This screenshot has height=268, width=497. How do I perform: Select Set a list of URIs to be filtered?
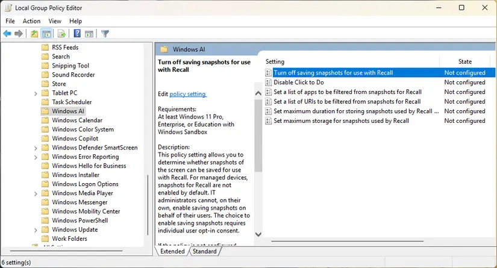347,102
